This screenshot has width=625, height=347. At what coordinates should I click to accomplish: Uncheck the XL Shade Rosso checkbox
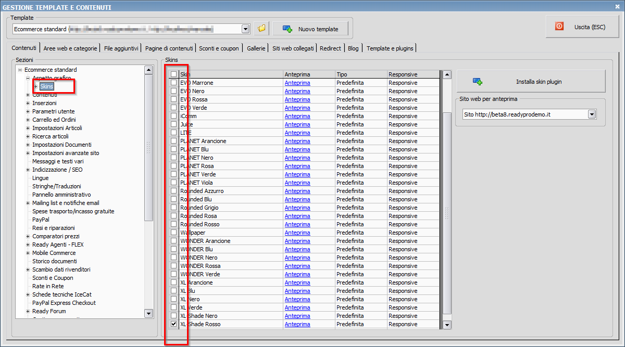click(173, 324)
